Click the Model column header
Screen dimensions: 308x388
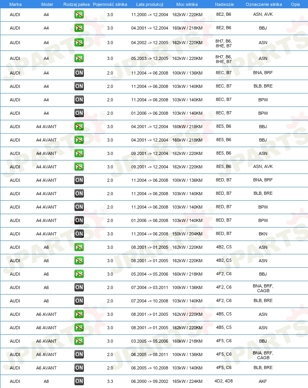[47, 4]
